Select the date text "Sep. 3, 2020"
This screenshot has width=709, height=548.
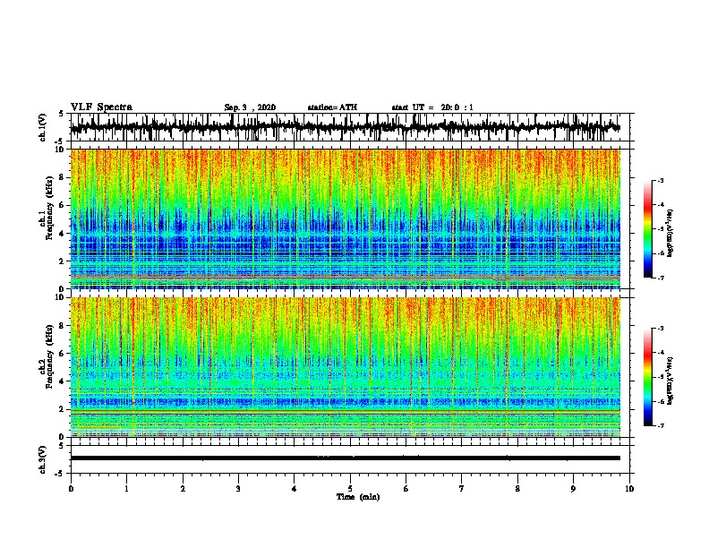pos(250,107)
